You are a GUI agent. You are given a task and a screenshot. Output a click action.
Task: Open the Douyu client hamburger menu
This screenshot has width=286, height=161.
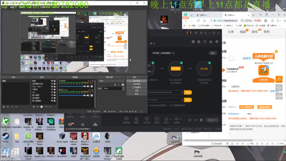click(205, 33)
